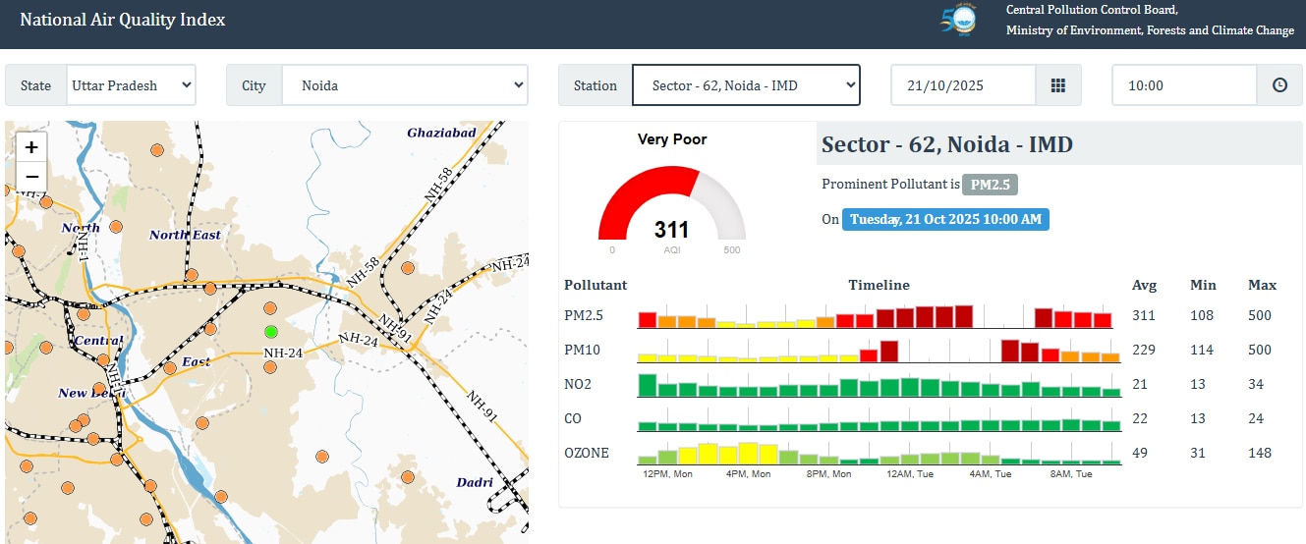1306x544 pixels.
Task: Click the National Air Quality Index title
Action: coord(123,20)
